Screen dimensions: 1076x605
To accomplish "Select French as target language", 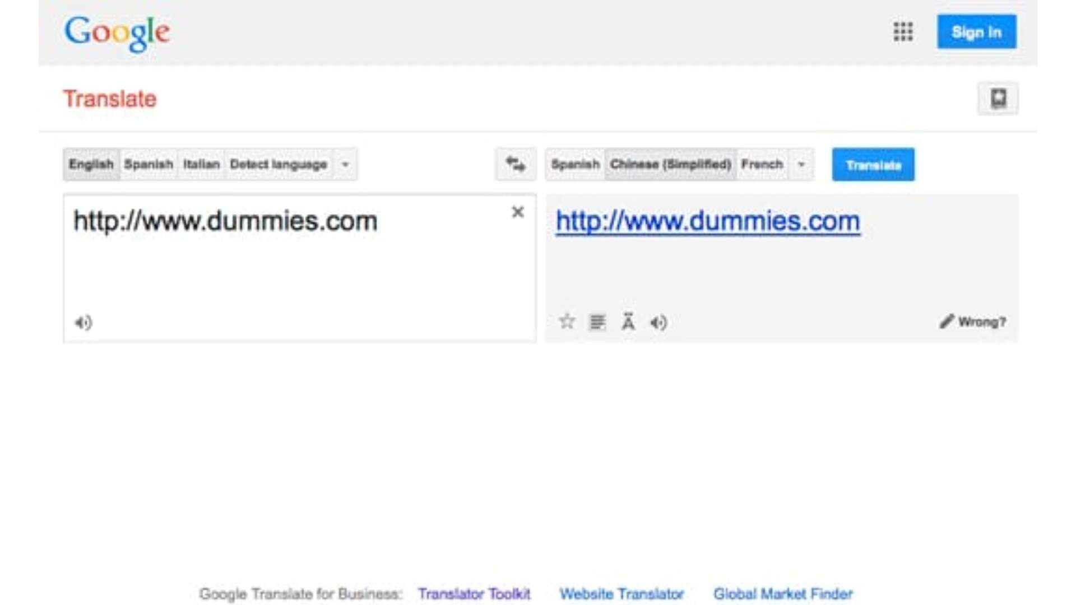I will pos(762,164).
